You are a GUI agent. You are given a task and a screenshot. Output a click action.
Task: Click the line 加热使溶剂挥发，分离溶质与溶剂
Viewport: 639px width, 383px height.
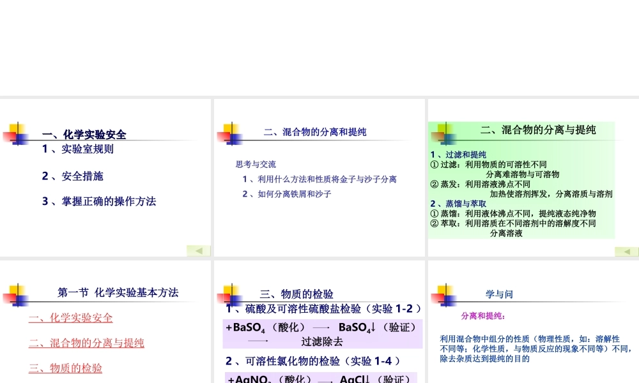pos(551,194)
